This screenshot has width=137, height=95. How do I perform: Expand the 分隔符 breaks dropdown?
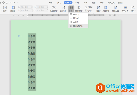pyautogui.click(x=89, y=7)
